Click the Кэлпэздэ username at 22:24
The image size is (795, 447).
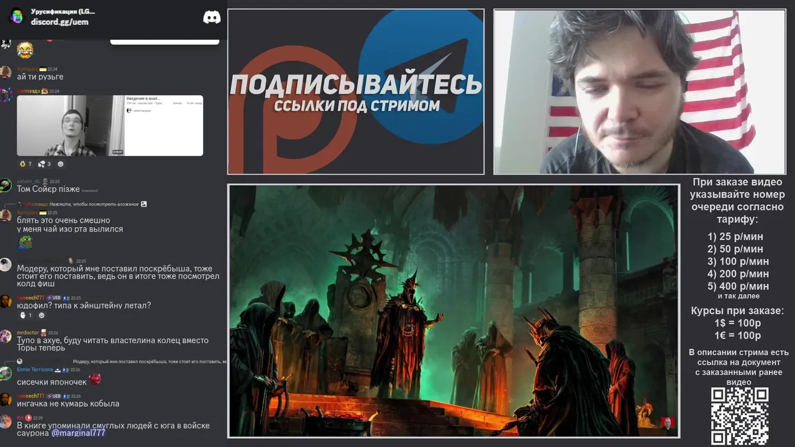28,91
